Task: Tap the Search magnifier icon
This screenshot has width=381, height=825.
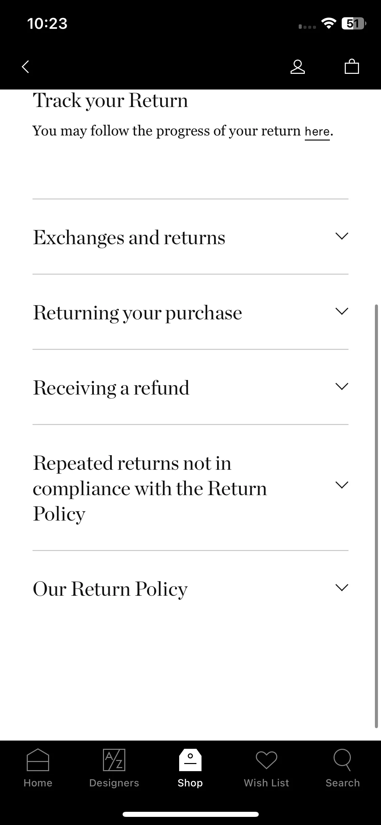Action: click(342, 760)
